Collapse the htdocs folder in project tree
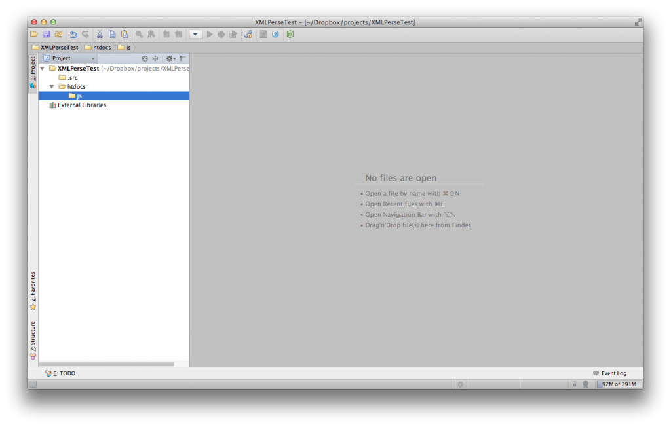This screenshot has width=671, height=427. click(51, 86)
